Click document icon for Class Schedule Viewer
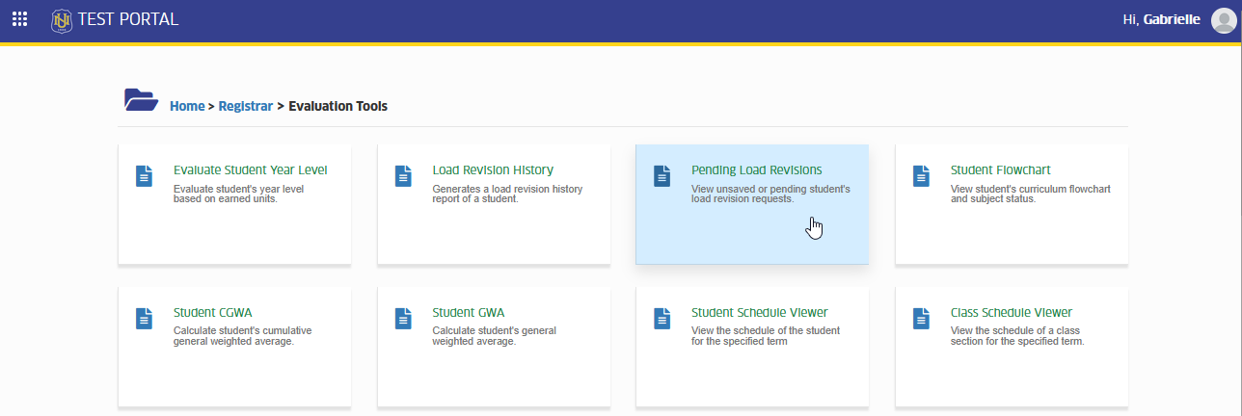This screenshot has width=1242, height=416. [x=921, y=319]
